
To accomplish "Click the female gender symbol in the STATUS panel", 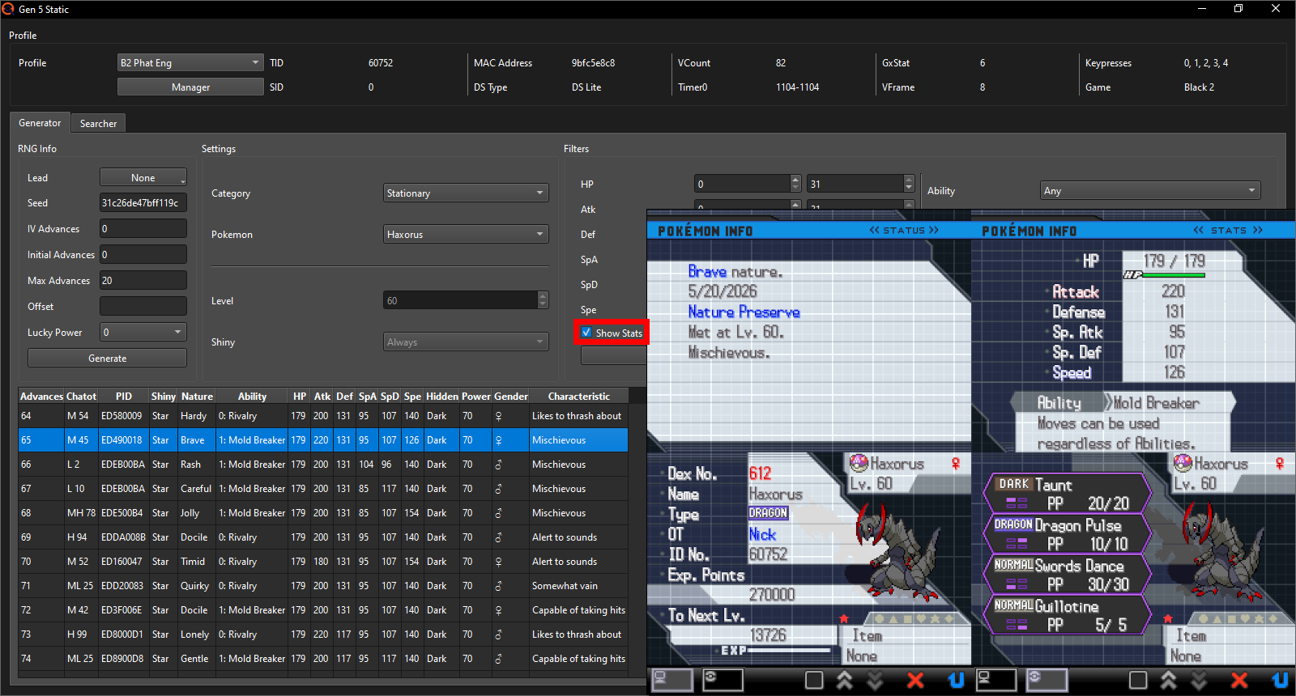I will pyautogui.click(x=956, y=464).
